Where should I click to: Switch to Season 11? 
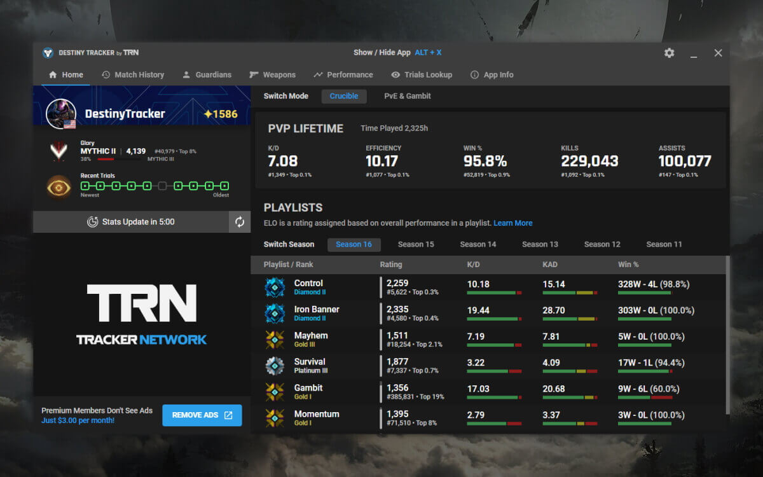pos(664,244)
